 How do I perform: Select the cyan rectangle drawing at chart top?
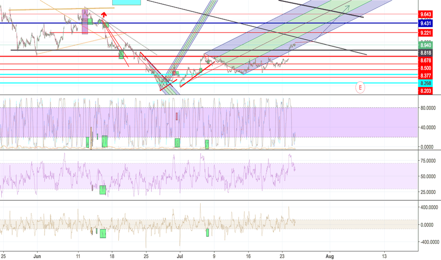point(126,2)
